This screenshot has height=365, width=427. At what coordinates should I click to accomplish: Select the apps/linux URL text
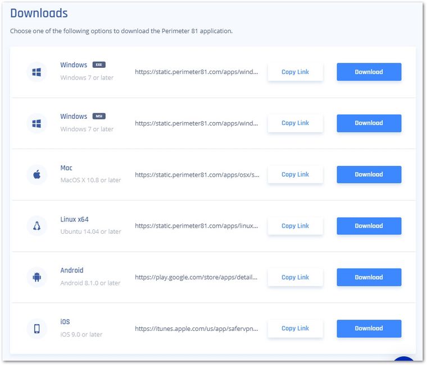tap(196, 226)
